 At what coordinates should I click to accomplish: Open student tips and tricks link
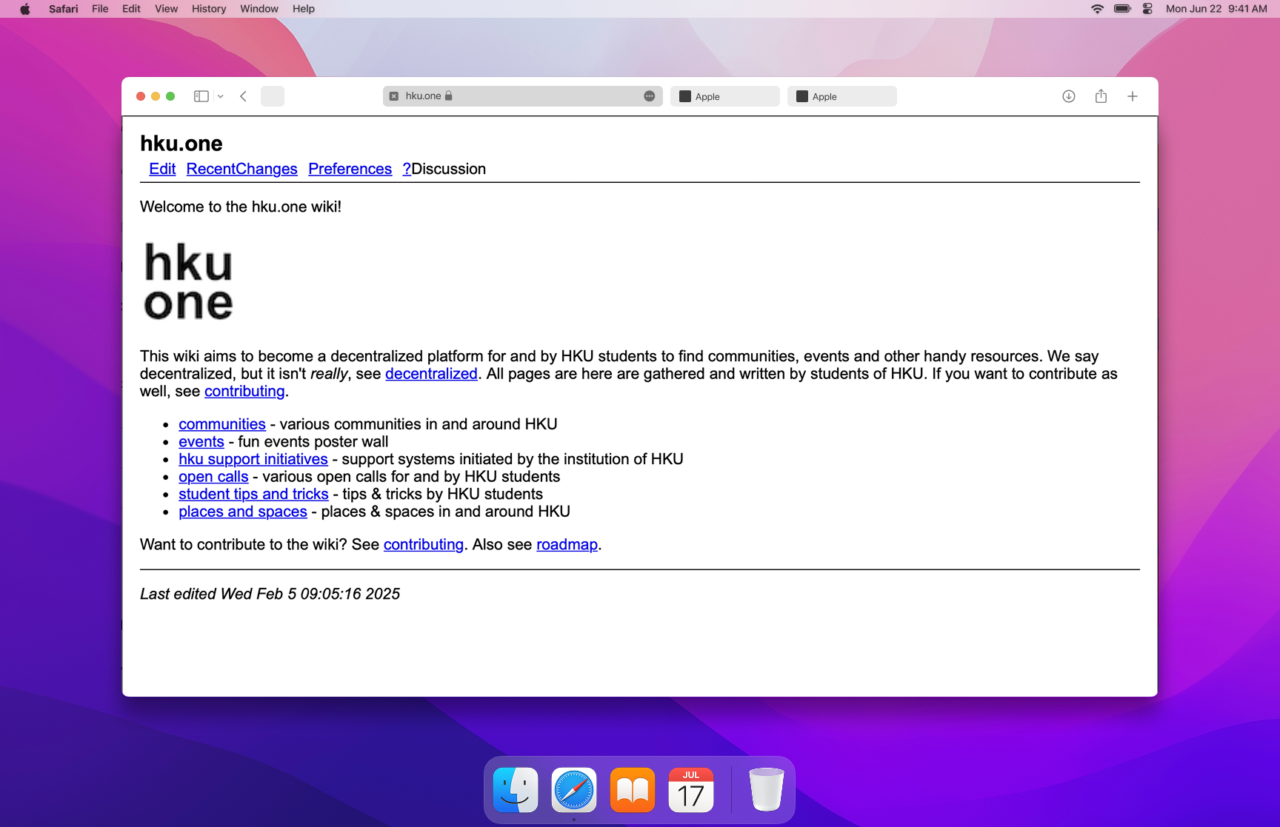point(253,494)
